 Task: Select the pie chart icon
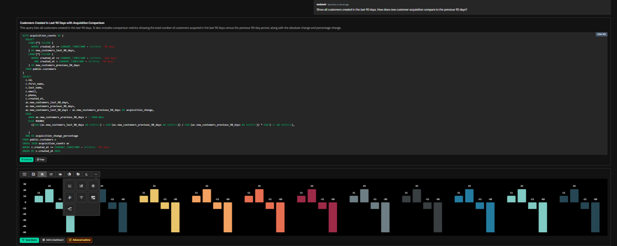pyautogui.click(x=69, y=174)
